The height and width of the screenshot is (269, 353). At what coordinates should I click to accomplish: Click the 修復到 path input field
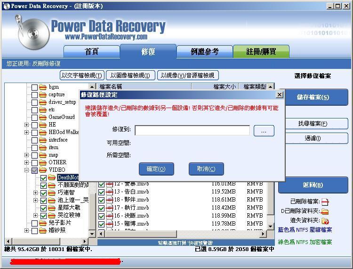tap(192, 130)
